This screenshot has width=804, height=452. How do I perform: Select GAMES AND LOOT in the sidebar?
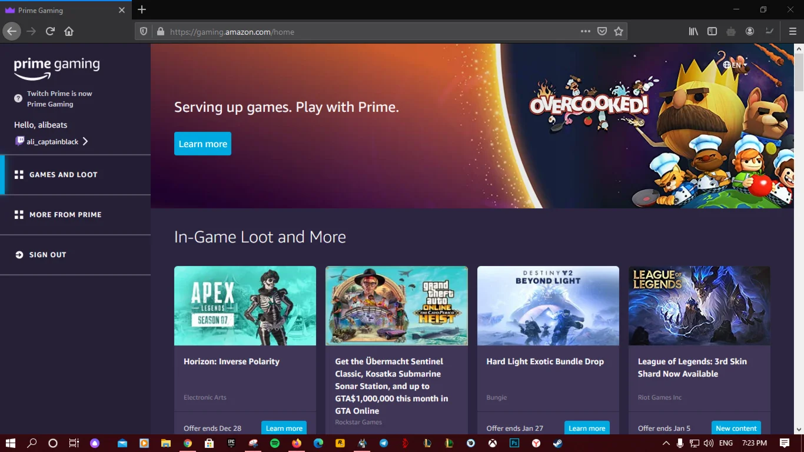(x=64, y=174)
